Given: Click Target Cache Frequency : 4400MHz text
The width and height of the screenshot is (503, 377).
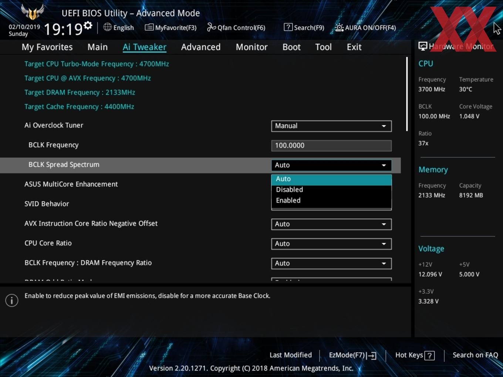Looking at the screenshot, I should coord(79,107).
